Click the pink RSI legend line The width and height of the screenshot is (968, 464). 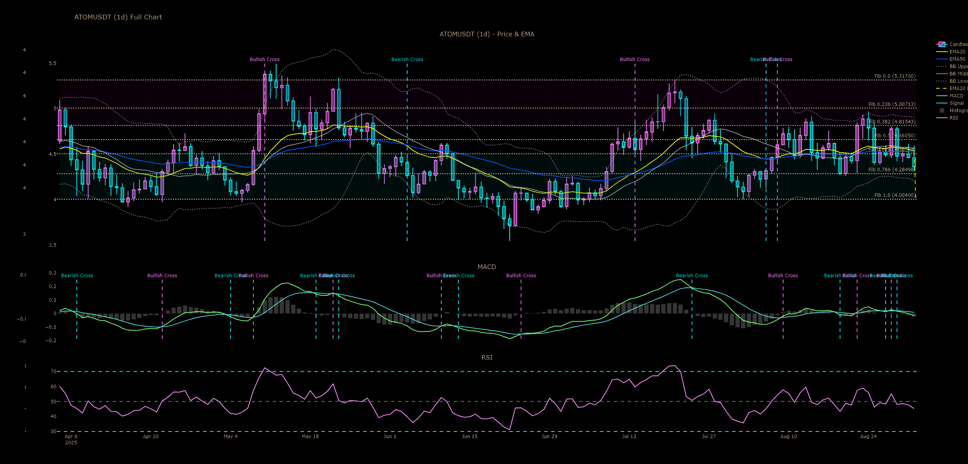click(942, 118)
